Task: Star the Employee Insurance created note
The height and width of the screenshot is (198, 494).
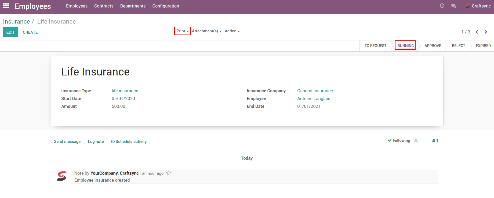Action: [x=169, y=173]
